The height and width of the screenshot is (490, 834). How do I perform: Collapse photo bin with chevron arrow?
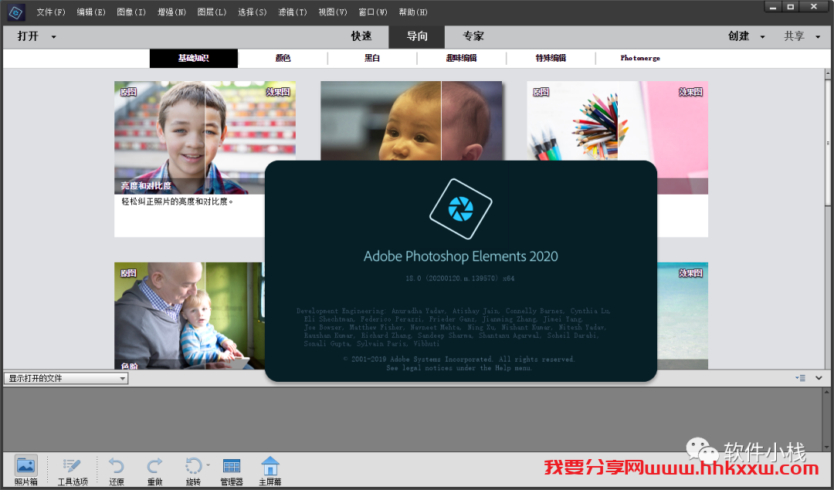point(819,378)
